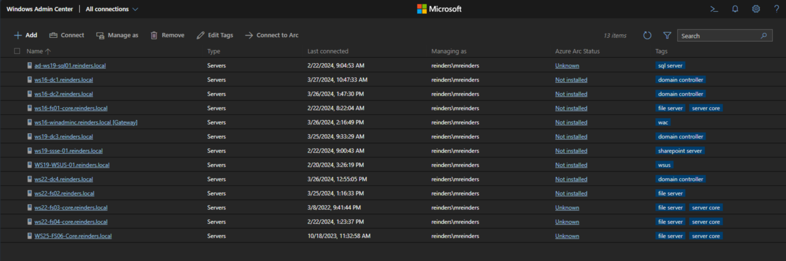Click the wsus tag
Viewport: 786px width, 261px height.
click(664, 165)
